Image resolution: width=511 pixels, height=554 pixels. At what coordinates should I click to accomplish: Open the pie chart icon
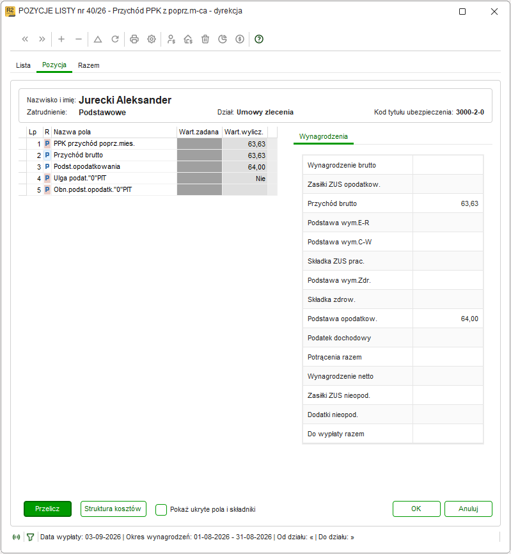[x=223, y=39]
